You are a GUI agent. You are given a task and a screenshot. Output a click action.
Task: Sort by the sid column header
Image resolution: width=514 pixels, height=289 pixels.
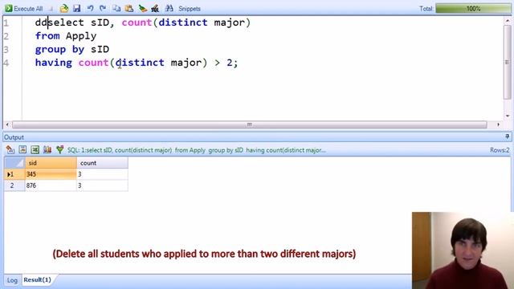pyautogui.click(x=51, y=163)
